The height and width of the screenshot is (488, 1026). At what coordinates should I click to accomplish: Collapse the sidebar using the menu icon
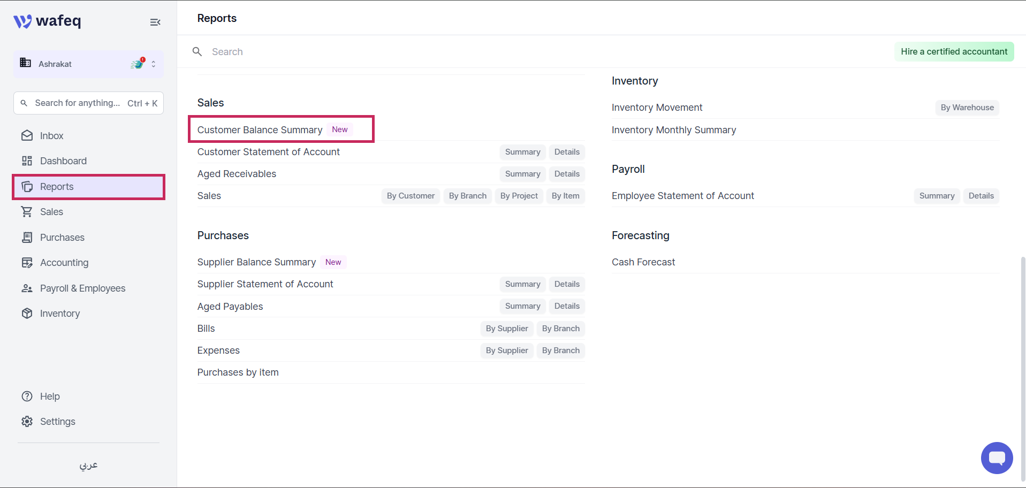tap(155, 22)
